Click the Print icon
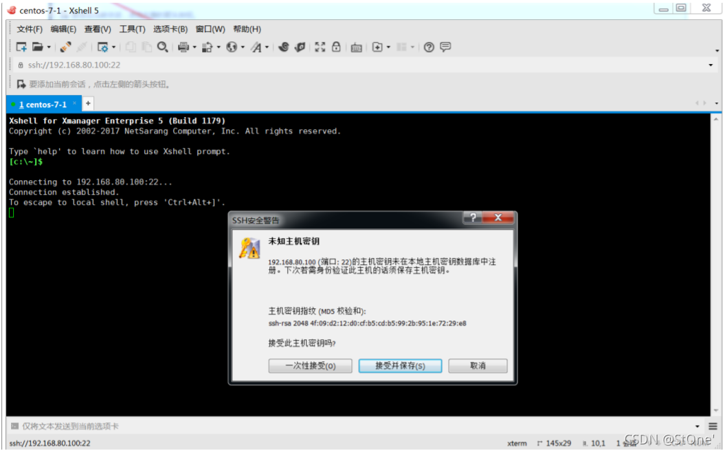 (183, 47)
